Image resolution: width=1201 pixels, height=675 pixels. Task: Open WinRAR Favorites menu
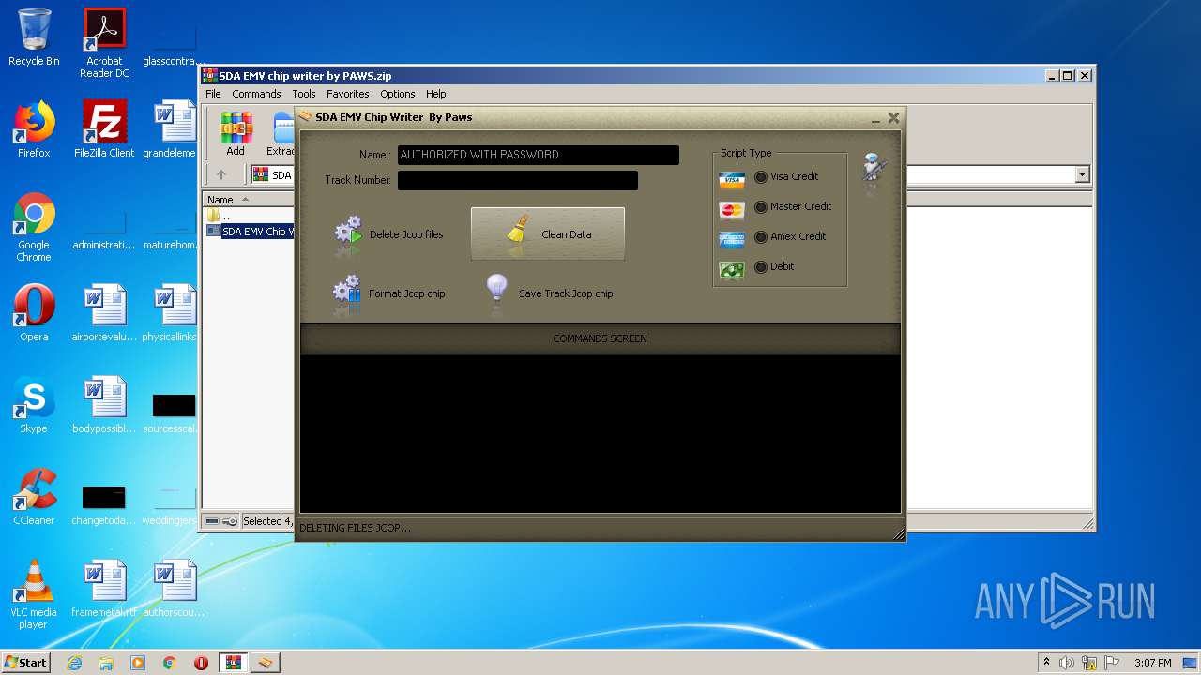pyautogui.click(x=347, y=94)
